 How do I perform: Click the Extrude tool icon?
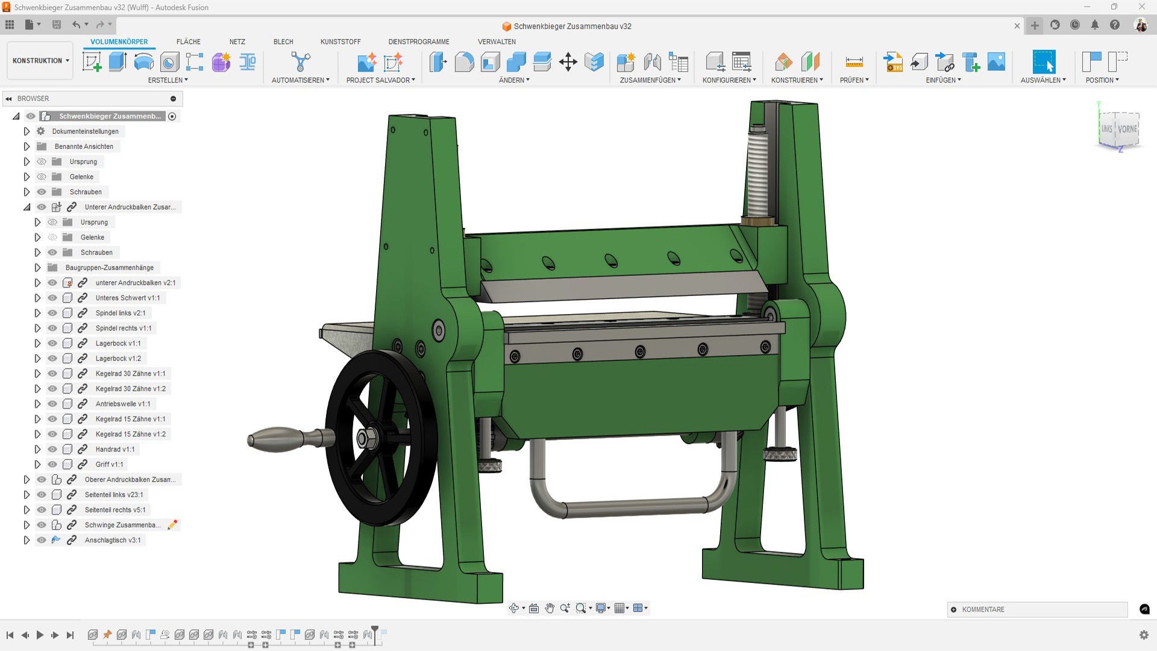click(x=118, y=62)
